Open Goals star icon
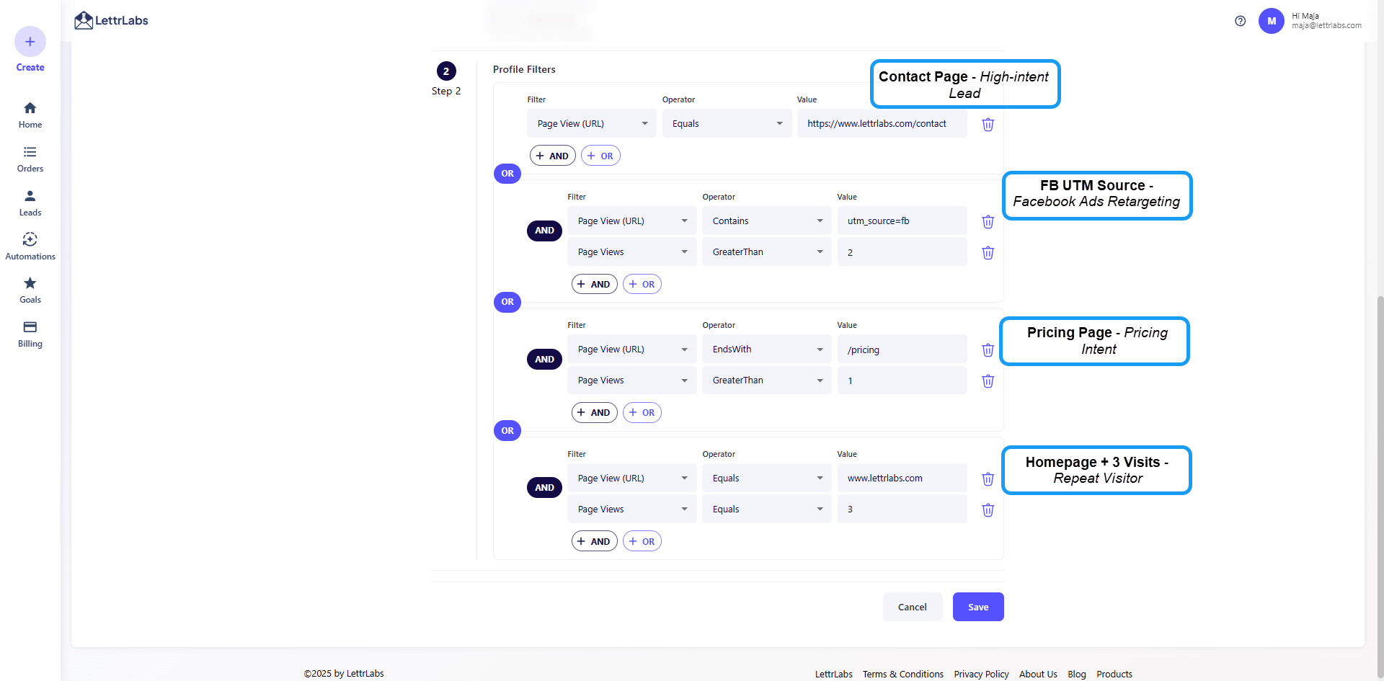Image resolution: width=1384 pixels, height=681 pixels. coord(30,283)
